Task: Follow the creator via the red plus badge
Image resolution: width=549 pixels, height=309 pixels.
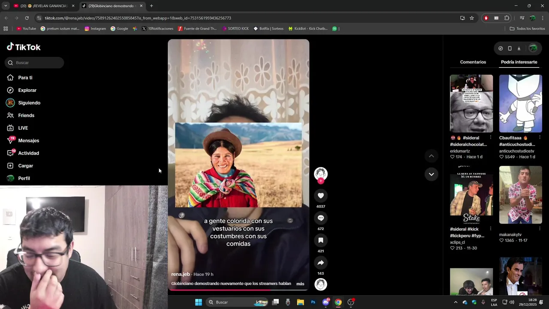Action: [x=321, y=181]
